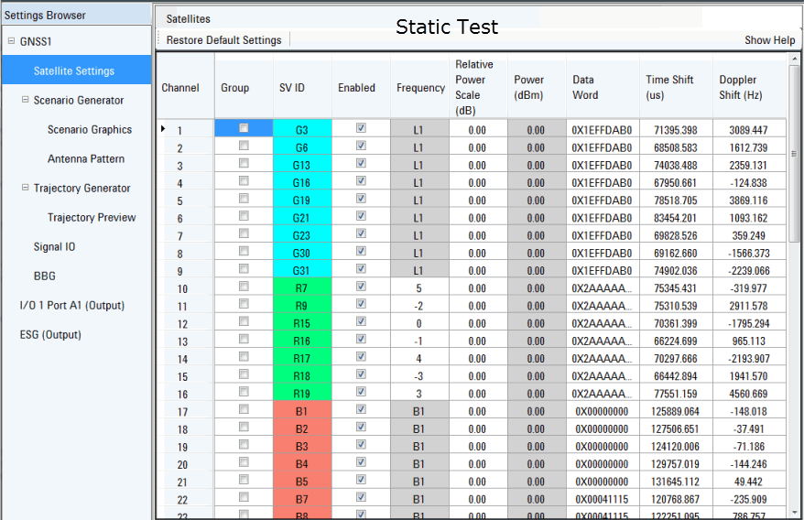Click the SV ID column header

[x=292, y=88]
